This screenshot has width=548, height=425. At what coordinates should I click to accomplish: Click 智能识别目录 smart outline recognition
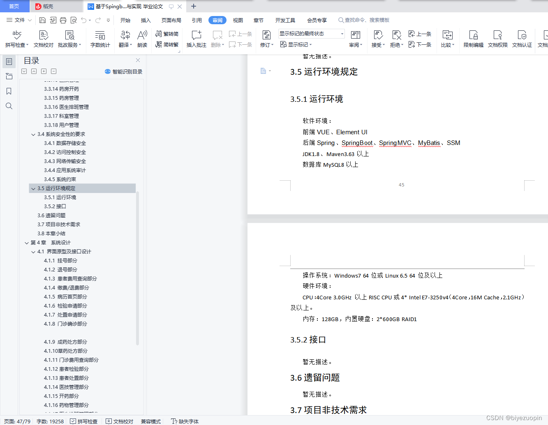pos(123,71)
